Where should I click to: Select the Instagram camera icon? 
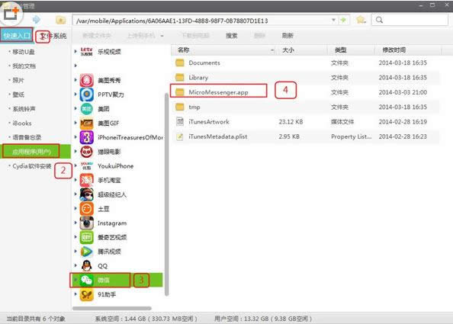click(87, 223)
